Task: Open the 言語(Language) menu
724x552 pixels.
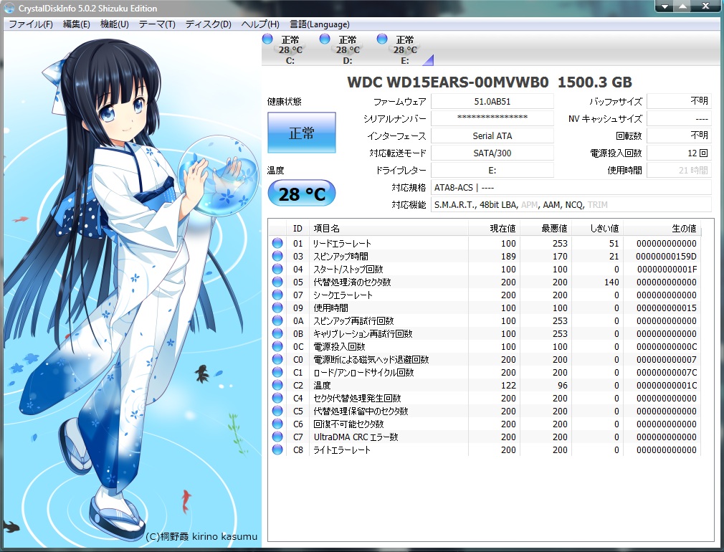Action: (x=319, y=24)
